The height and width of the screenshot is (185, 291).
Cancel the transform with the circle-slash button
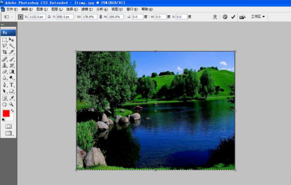coord(225,17)
